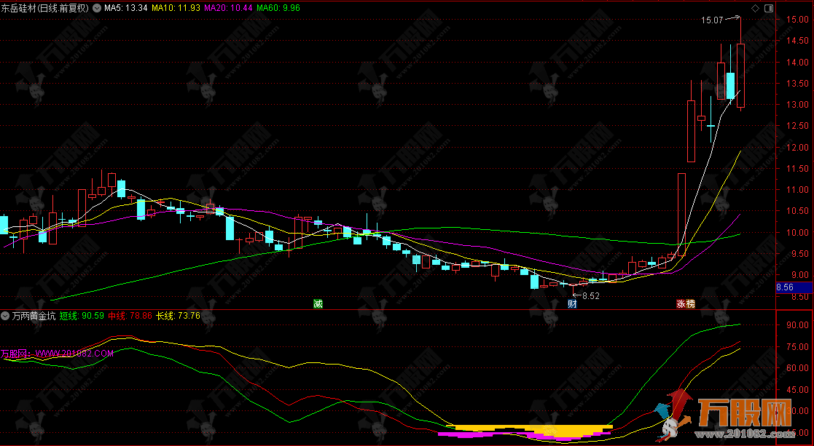Click the 8.52 low price annotation
814x446 pixels.
(589, 295)
